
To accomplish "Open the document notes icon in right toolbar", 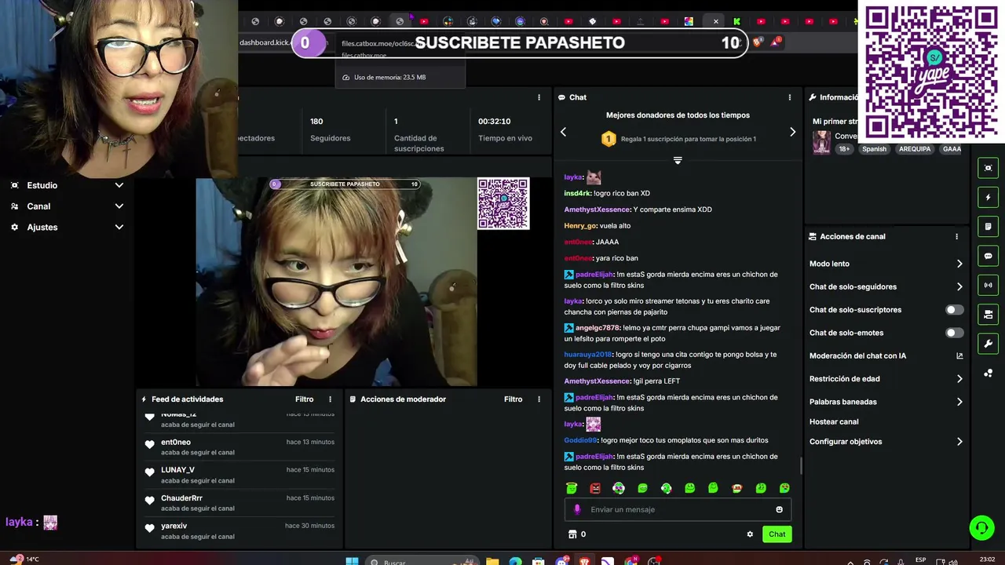I will 989,227.
